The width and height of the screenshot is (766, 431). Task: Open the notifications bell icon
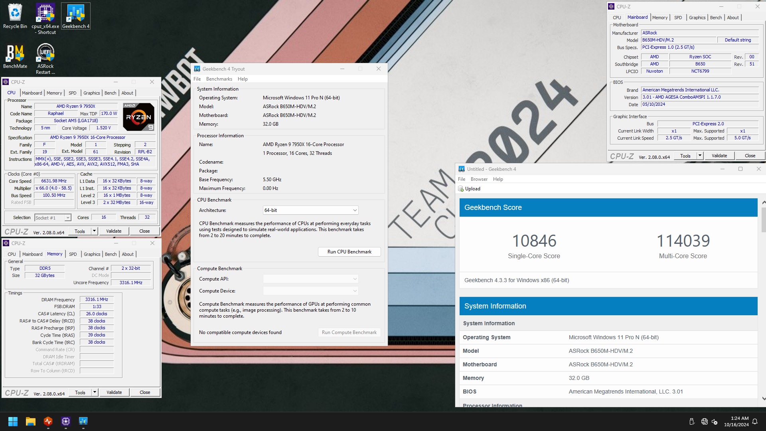point(755,421)
